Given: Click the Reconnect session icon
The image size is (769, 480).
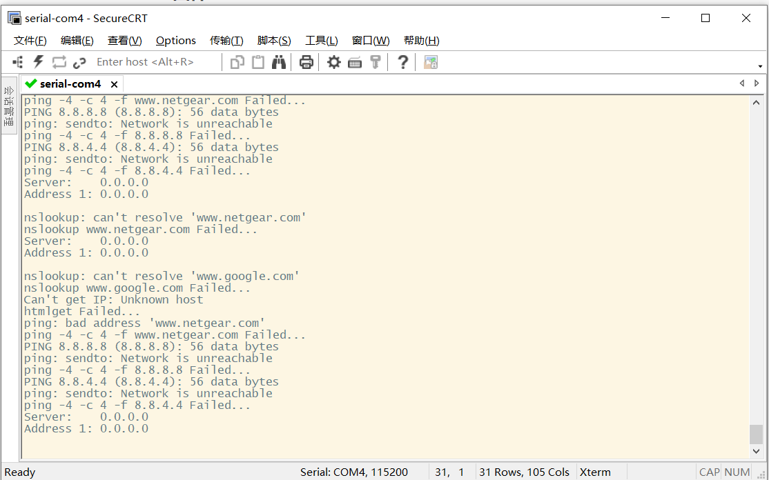Looking at the screenshot, I should [59, 62].
